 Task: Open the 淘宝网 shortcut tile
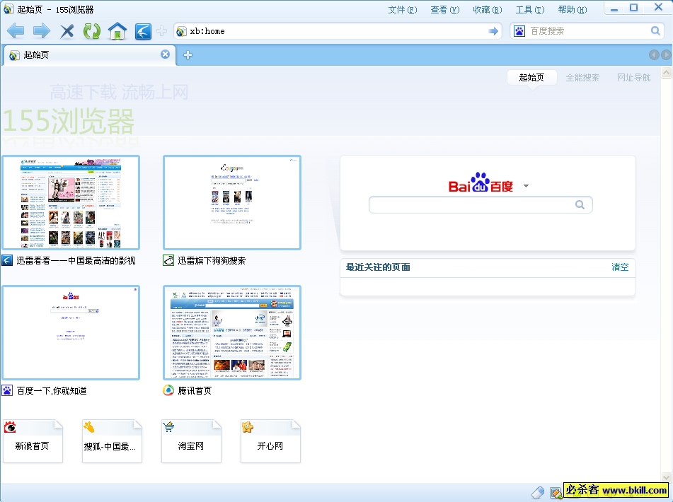click(191, 442)
